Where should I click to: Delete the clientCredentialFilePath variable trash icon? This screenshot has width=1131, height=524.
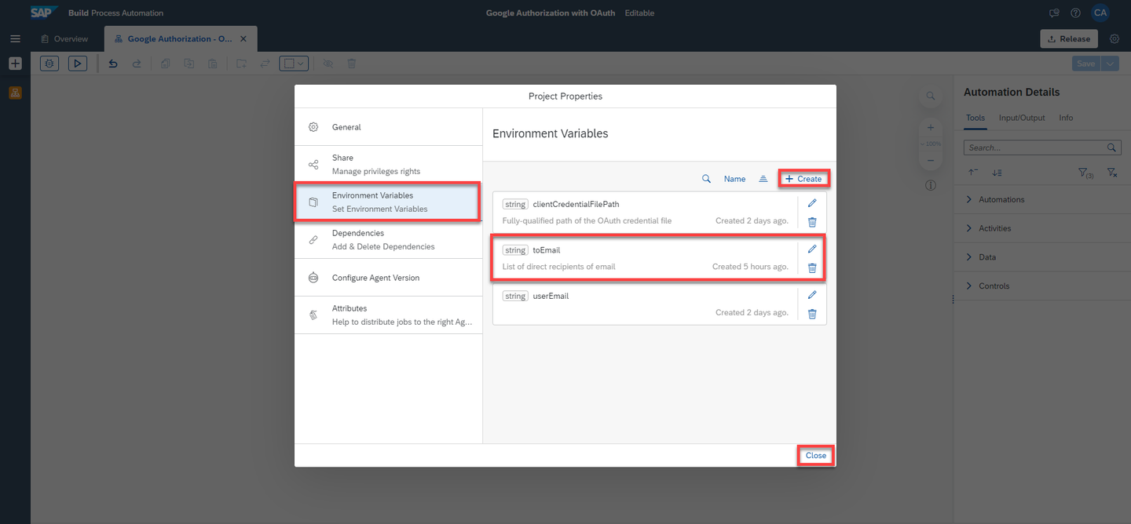[812, 222]
